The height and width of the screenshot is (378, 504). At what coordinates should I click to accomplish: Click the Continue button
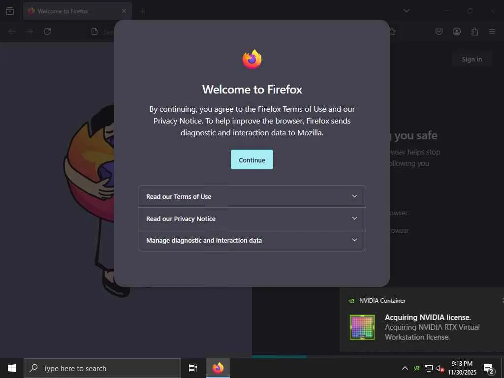[x=252, y=159]
